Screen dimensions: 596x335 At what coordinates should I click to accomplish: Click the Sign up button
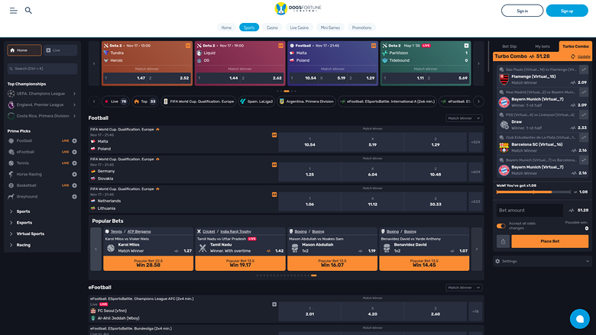[566, 11]
